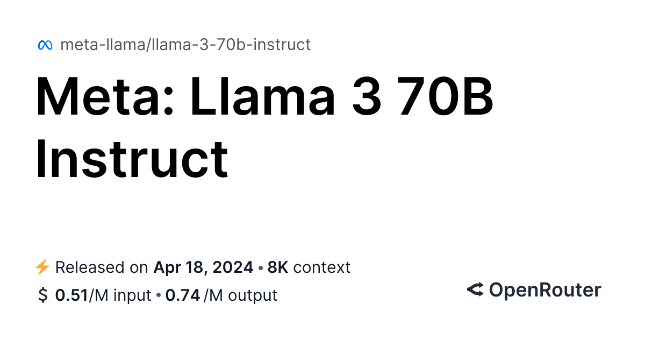Image resolution: width=645 pixels, height=339 pixels.
Task: Click the "Released on" label
Action: (102, 267)
